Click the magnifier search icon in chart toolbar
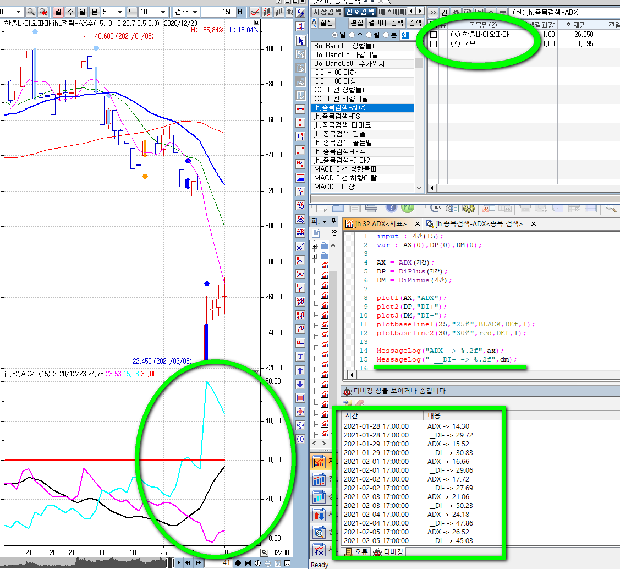The width and height of the screenshot is (620, 569). tap(30, 12)
